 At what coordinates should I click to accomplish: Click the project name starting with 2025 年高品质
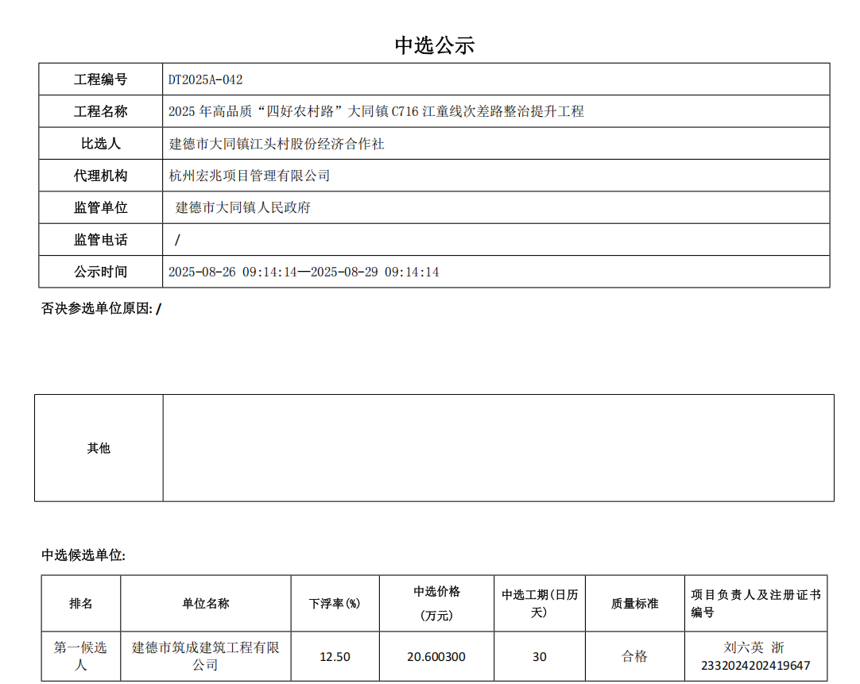point(376,111)
